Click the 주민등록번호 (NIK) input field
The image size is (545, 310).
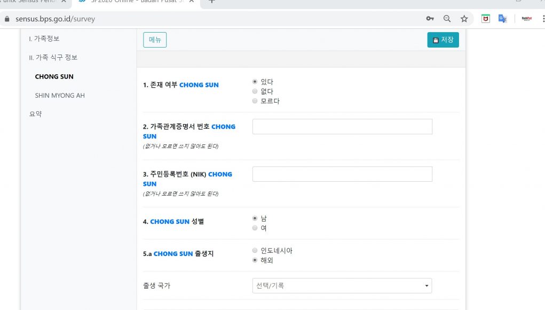[342, 174]
